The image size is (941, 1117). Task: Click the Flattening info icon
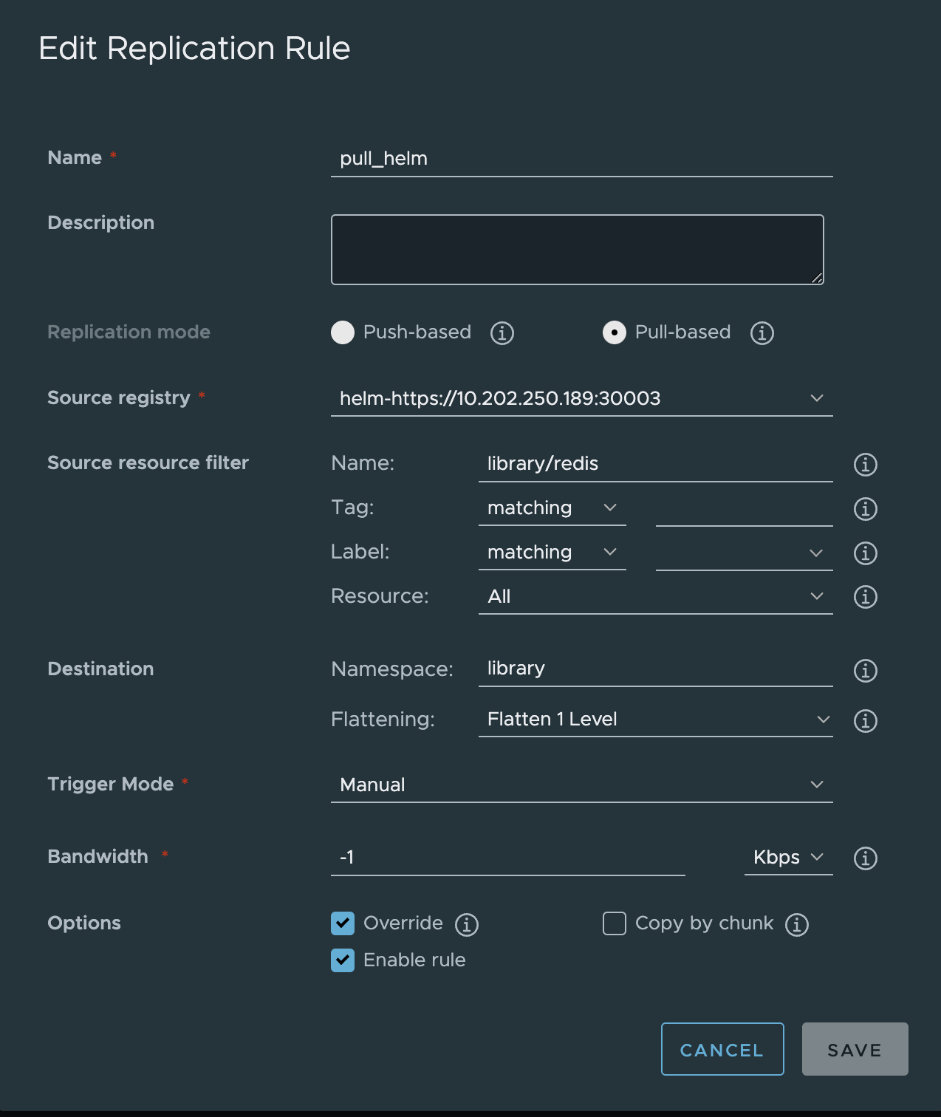pos(865,721)
